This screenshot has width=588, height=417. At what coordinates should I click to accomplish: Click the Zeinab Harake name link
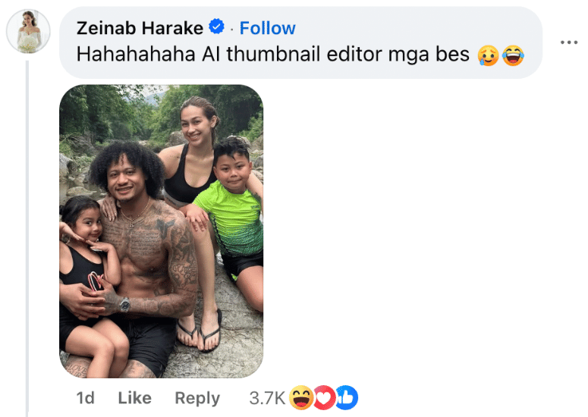[x=140, y=28]
